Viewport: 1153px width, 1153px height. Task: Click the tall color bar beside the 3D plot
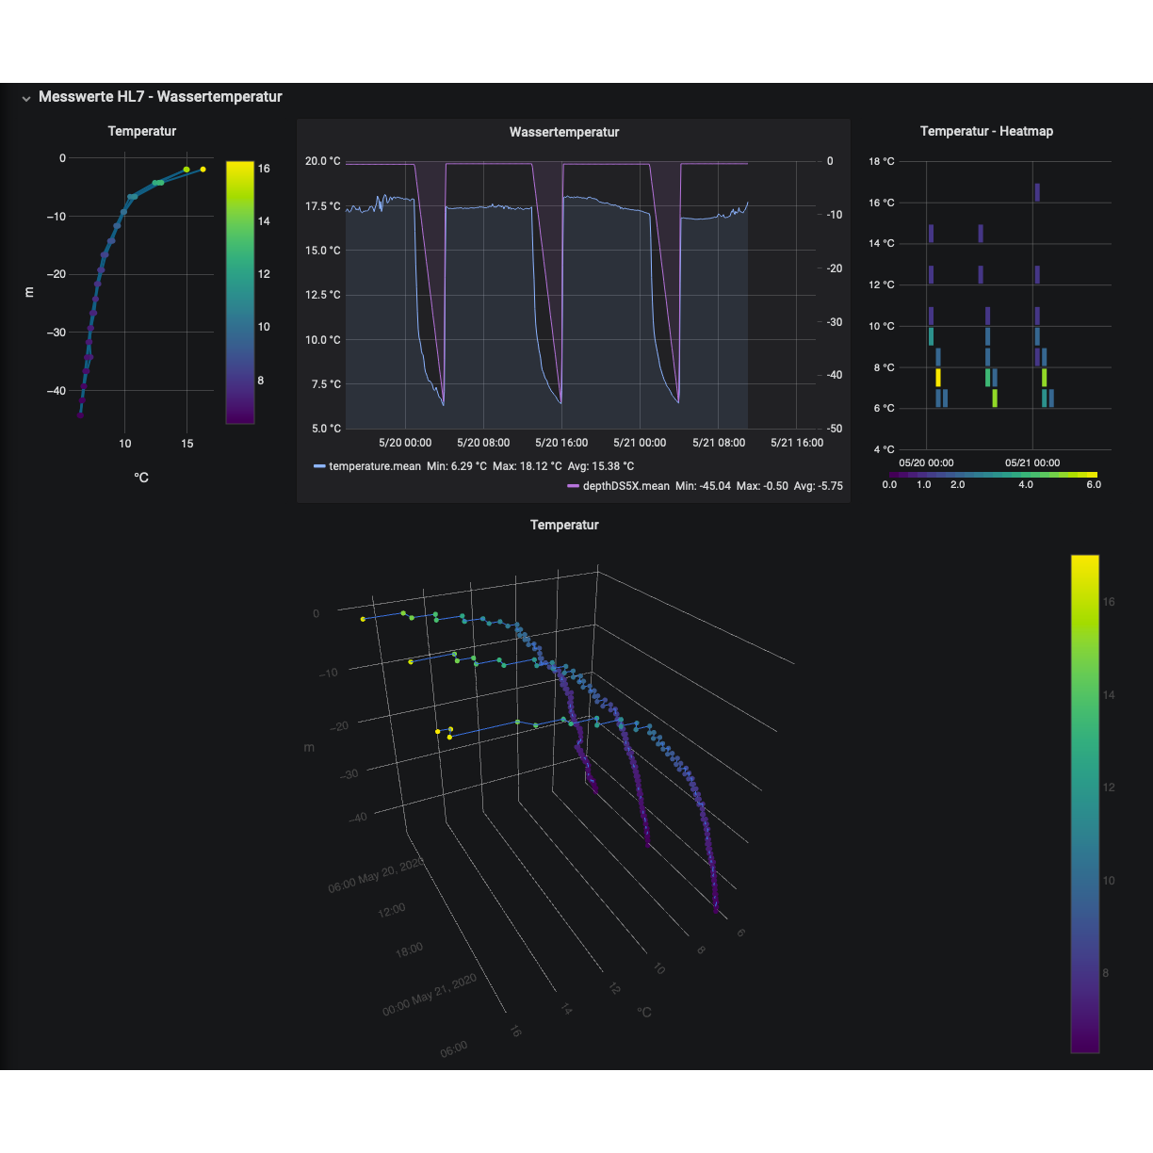1084,803
